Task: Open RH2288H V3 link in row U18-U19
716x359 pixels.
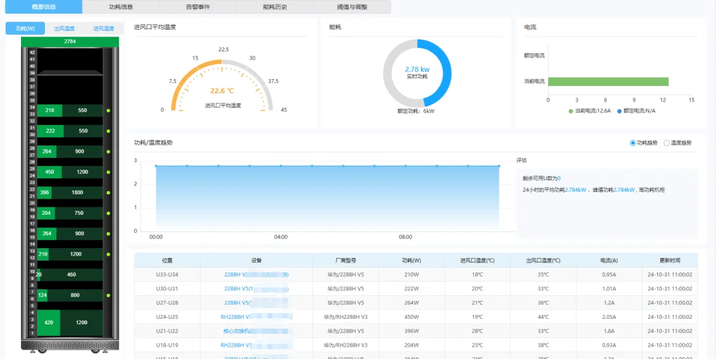Action: point(256,345)
